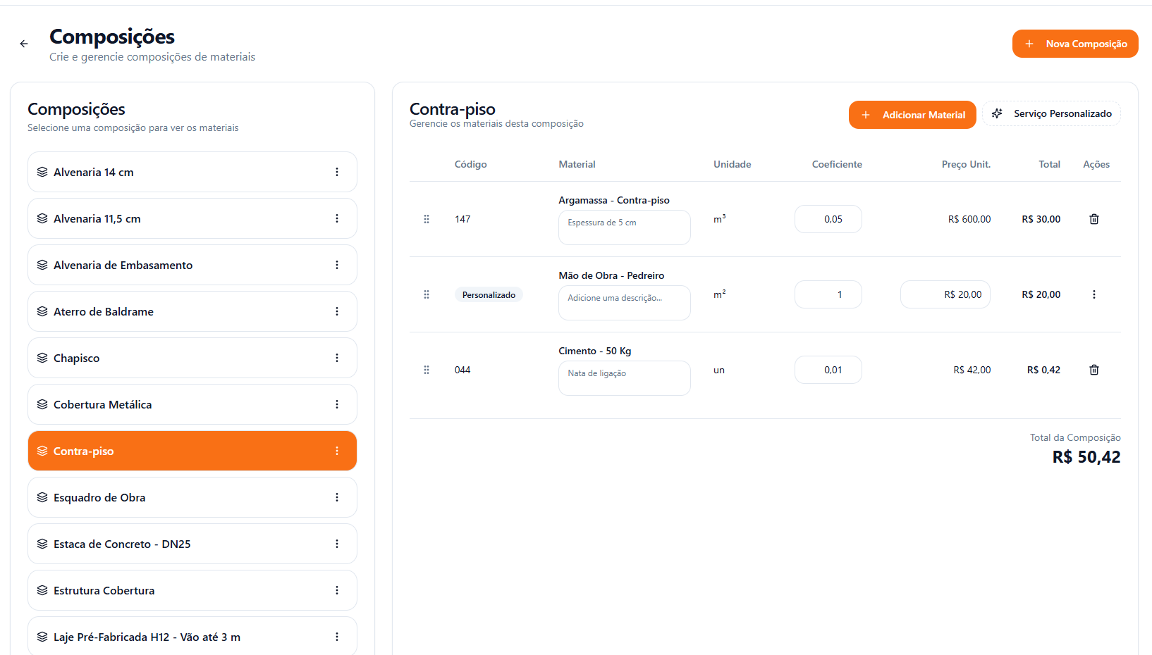Open the three-dot menu on Contra-piso item
Viewport: 1152px width, 655px height.
coord(337,451)
